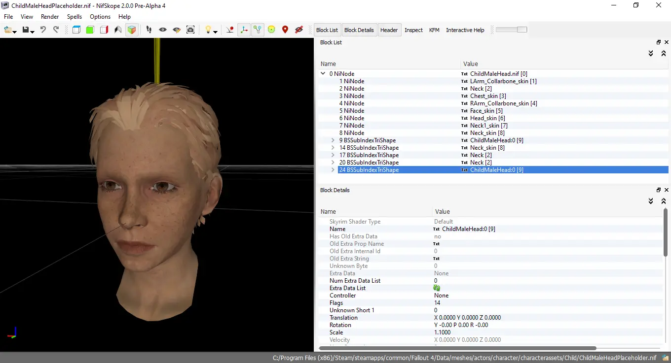Click the black-line red-dot toolbar icon
This screenshot has height=363, width=671.
click(x=230, y=30)
